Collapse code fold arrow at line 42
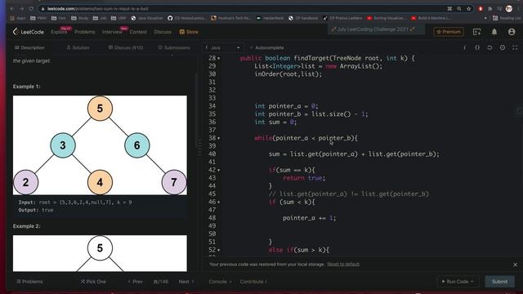This screenshot has height=294, width=523. (x=219, y=171)
